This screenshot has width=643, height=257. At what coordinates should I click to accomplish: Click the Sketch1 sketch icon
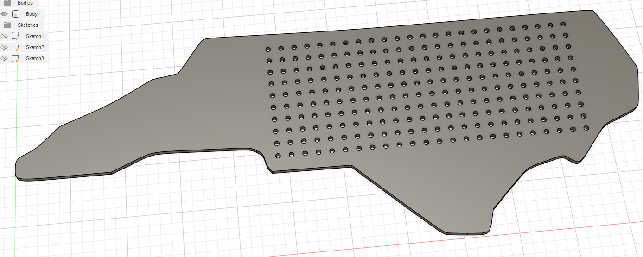(16, 36)
